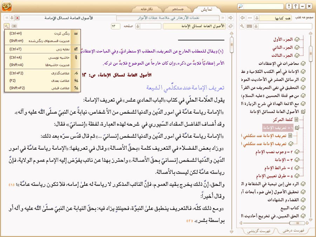
Task: Switch to the جستجو tab
Action: (x=177, y=9)
